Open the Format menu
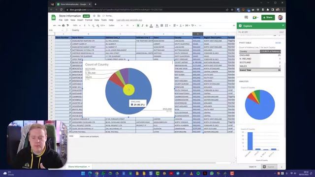Viewport: 315px width, 177px height. pyautogui.click(x=89, y=20)
